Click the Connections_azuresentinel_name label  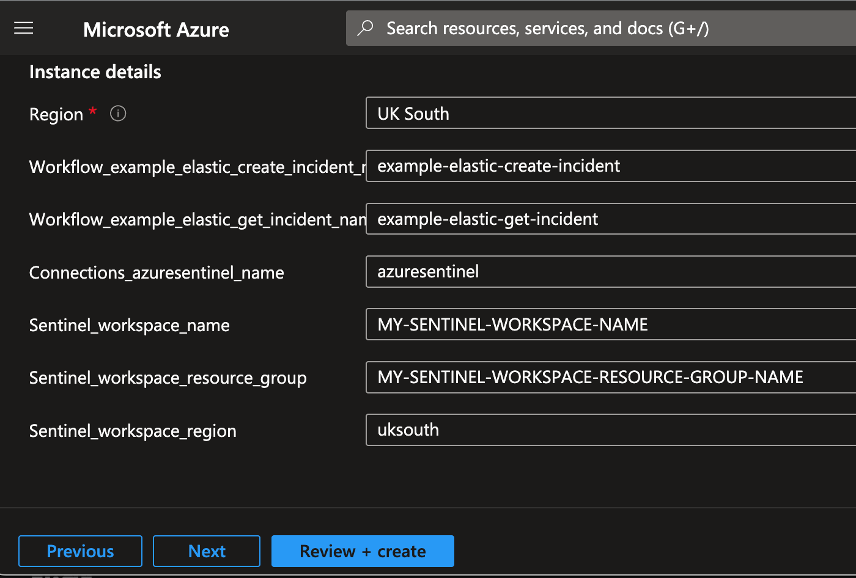[157, 273]
